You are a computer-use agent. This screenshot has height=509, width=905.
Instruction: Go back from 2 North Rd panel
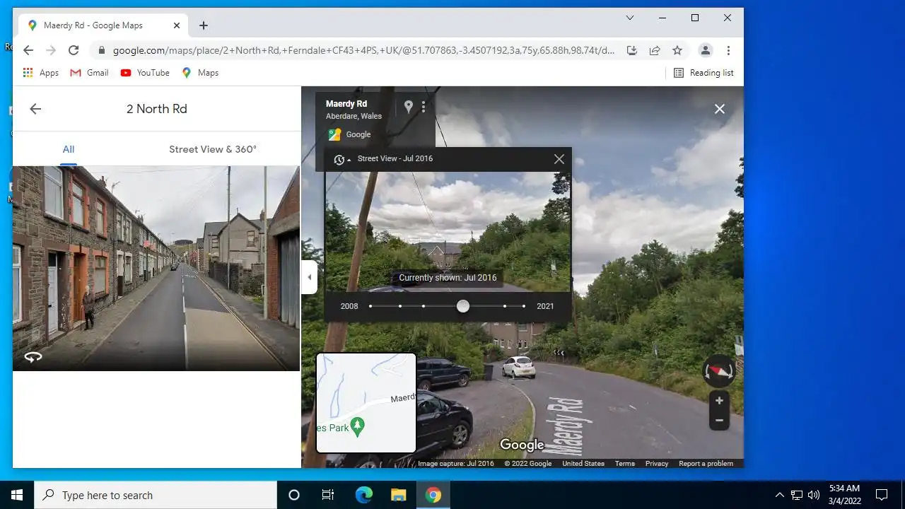coord(35,109)
